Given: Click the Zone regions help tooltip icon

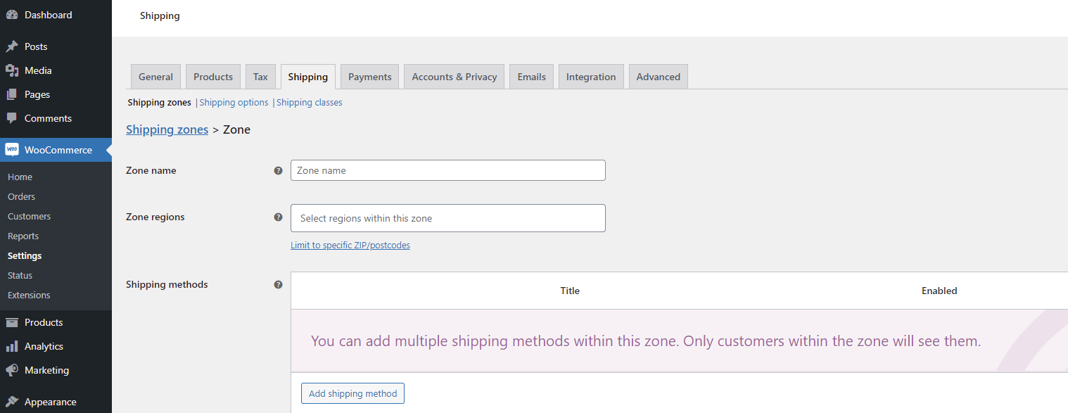Looking at the screenshot, I should (x=278, y=217).
